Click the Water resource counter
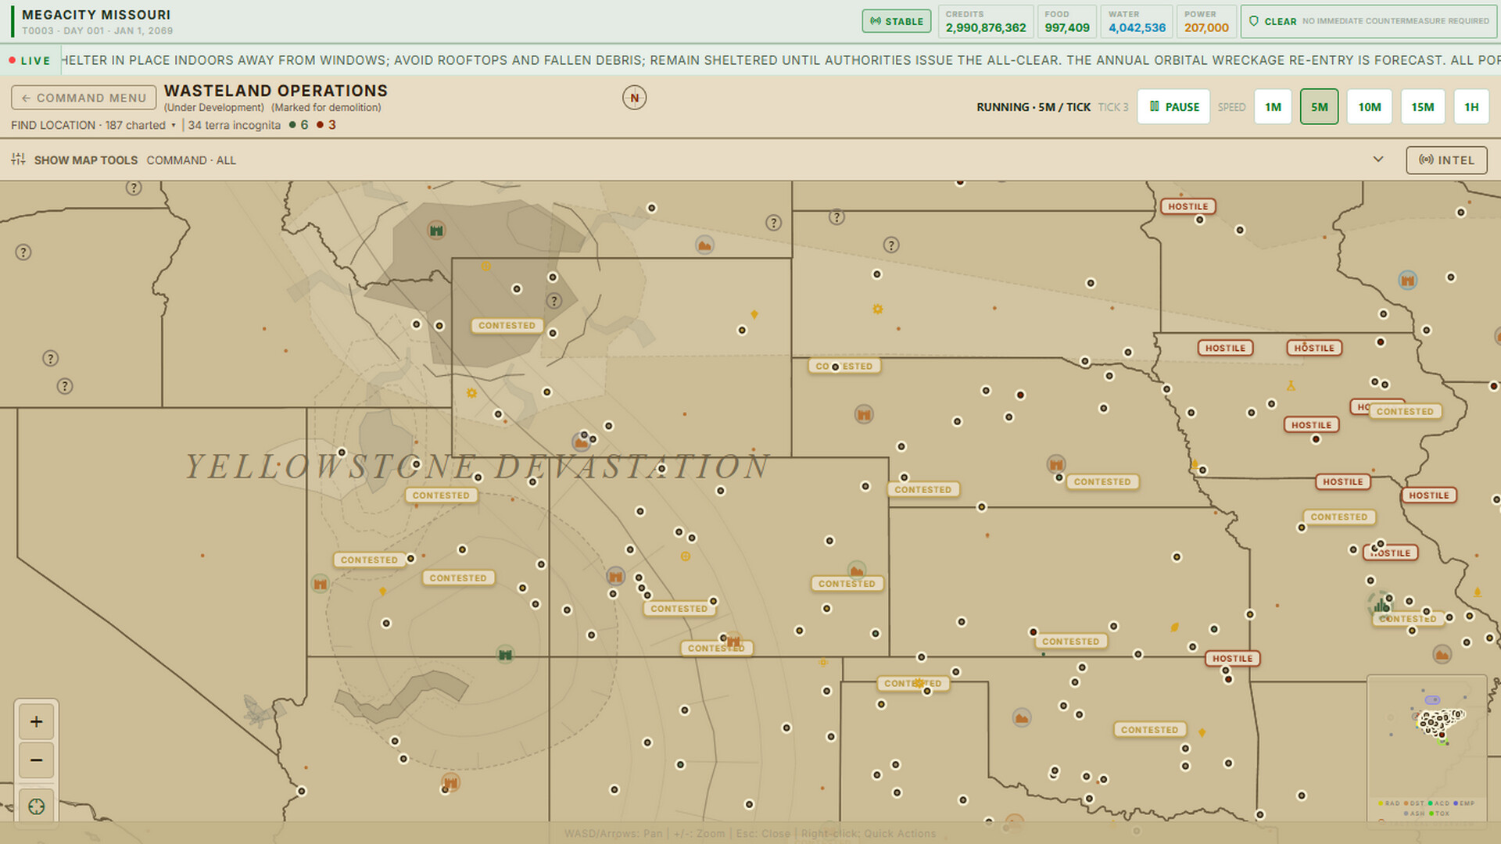This screenshot has width=1501, height=844. point(1137,21)
